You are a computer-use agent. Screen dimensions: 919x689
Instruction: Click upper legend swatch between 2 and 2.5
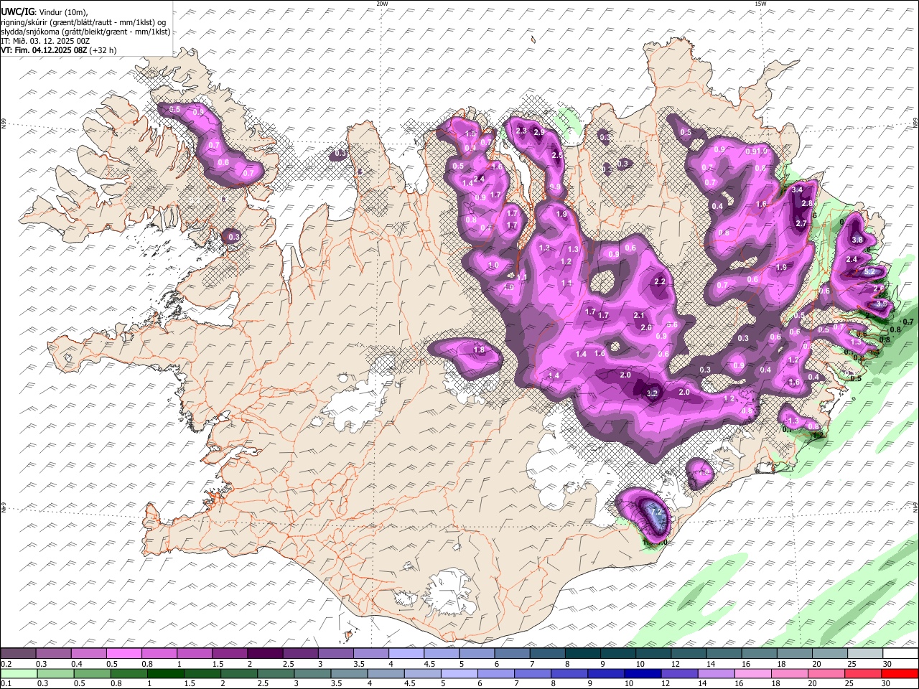coord(265,654)
